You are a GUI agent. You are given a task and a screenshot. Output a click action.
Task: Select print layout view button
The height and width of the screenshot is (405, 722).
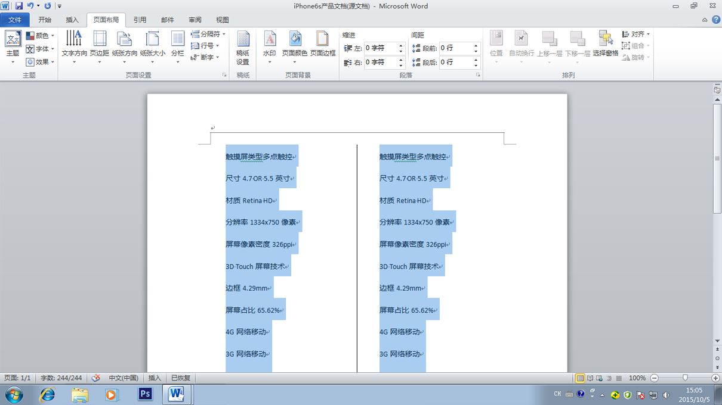pos(580,378)
